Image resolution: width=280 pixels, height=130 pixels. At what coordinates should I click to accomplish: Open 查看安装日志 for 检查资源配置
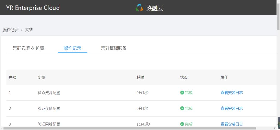[x=232, y=93]
